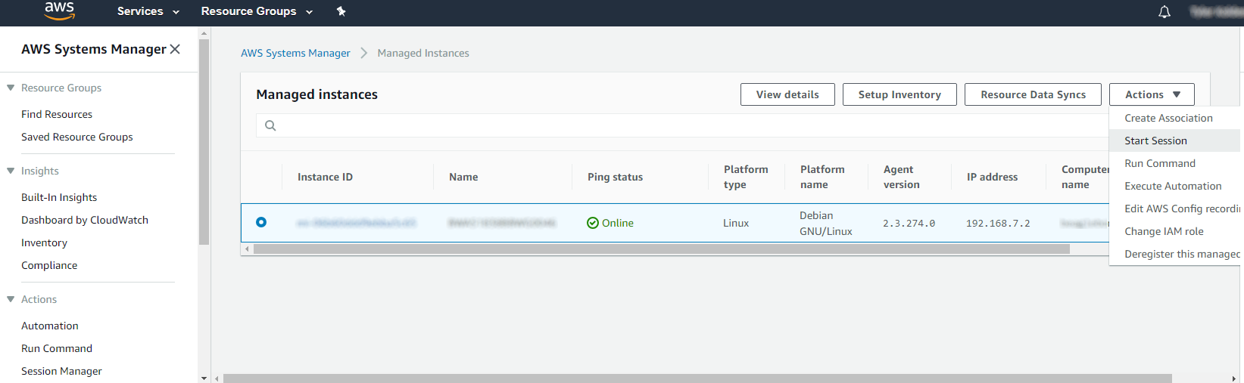This screenshot has height=383, width=1244.
Task: Open Saved Resource Groups
Action: click(x=77, y=137)
